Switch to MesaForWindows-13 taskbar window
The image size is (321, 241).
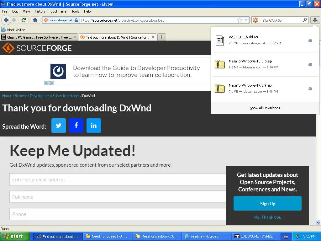(157, 237)
